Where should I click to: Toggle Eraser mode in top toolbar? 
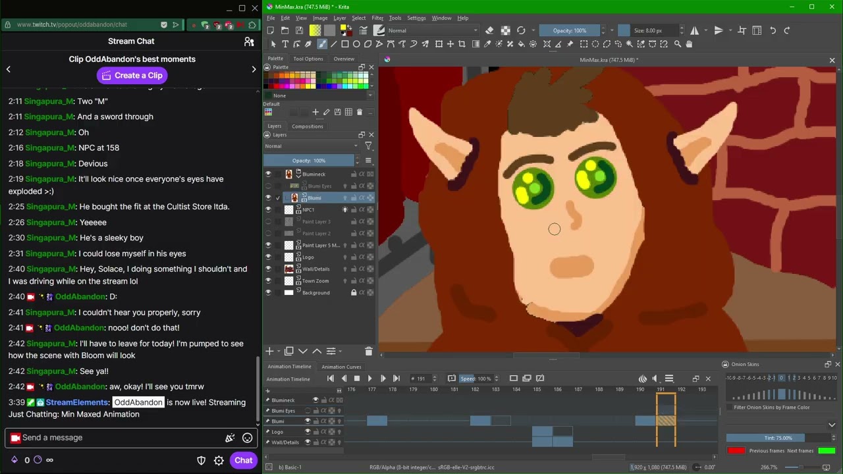coord(489,30)
